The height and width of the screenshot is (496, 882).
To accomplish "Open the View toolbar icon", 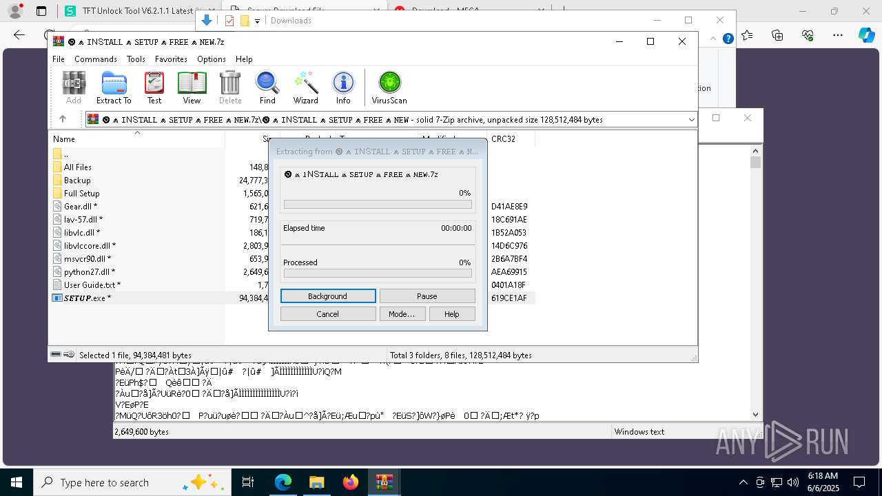I will [x=192, y=88].
